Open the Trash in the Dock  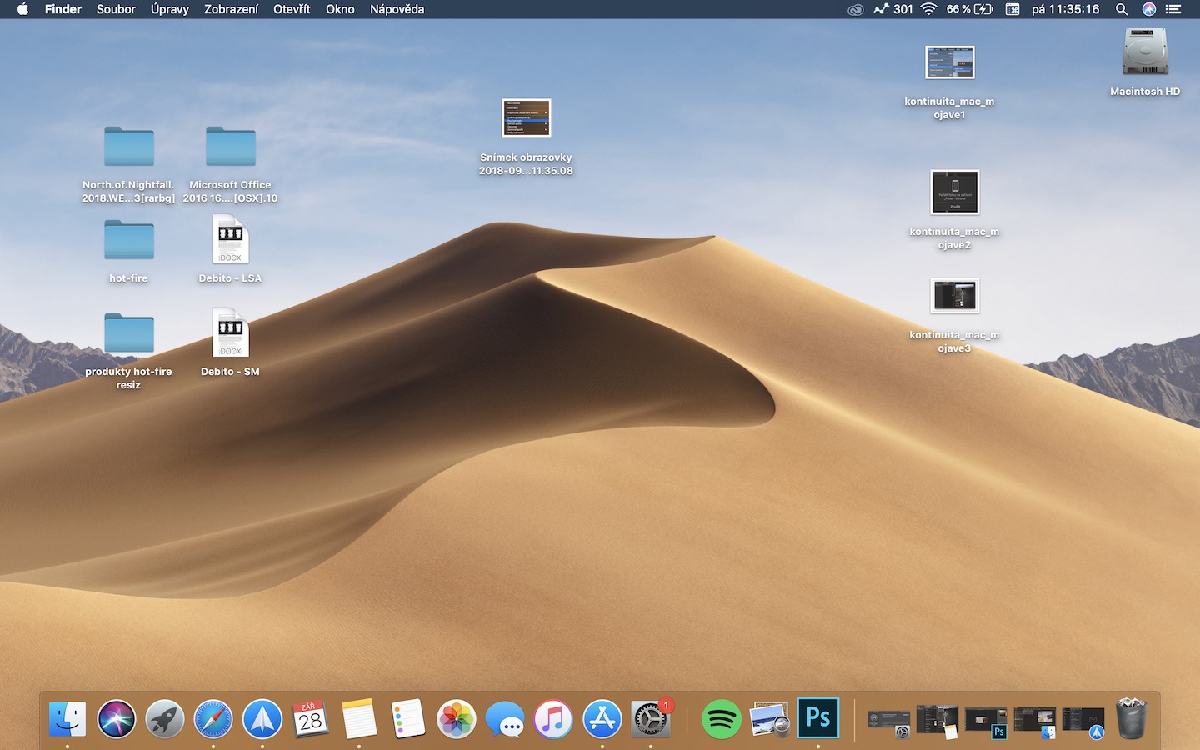coord(1131,718)
